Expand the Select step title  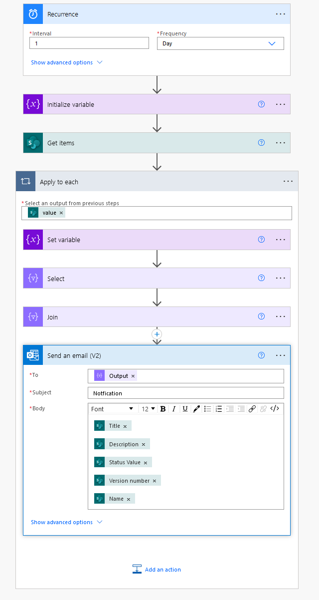(x=56, y=279)
